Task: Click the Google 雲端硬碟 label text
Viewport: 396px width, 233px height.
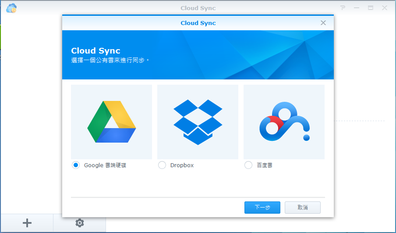Action: [x=105, y=165]
